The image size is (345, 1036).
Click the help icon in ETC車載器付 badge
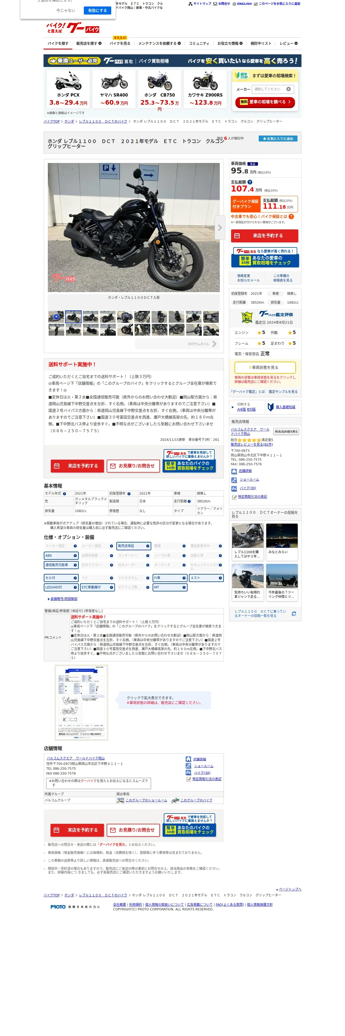pyautogui.click(x=111, y=587)
